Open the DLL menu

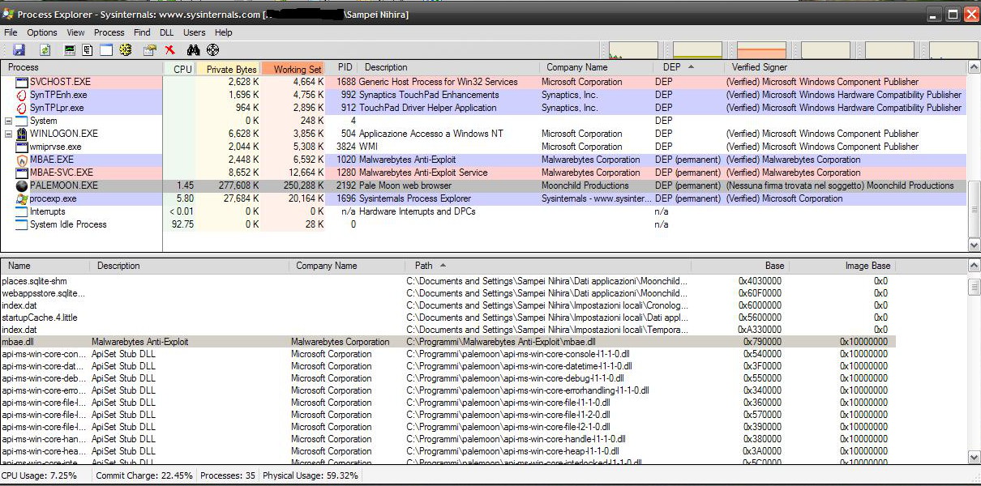coord(167,32)
